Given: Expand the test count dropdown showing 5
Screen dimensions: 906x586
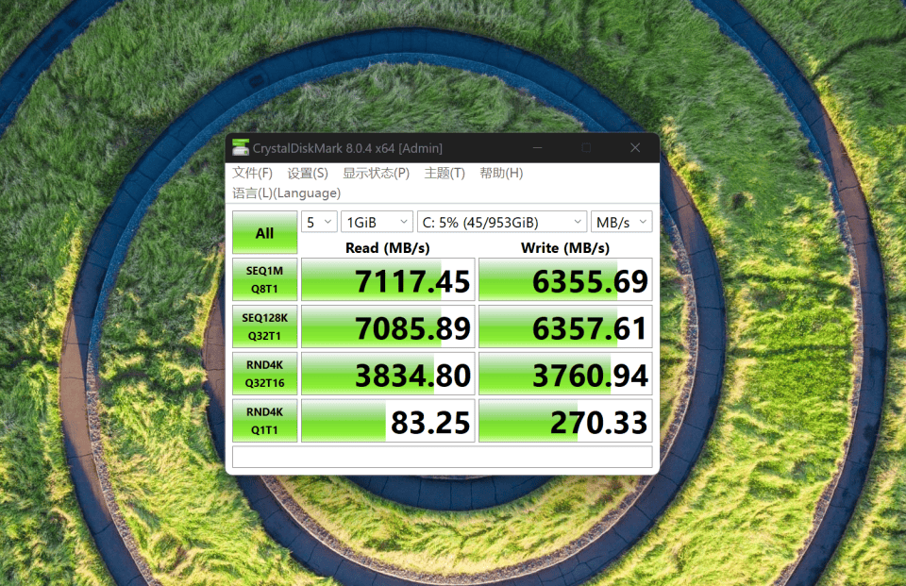Looking at the screenshot, I should pyautogui.click(x=319, y=222).
